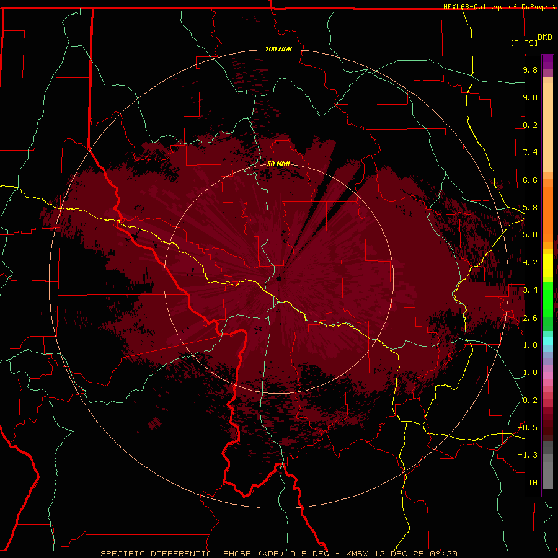Click the 1.0 scale label
558x558 pixels.
[530, 373]
